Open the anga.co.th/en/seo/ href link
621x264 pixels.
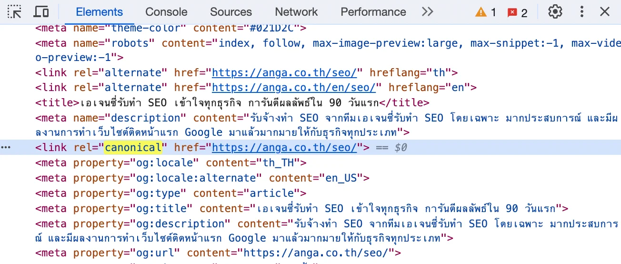pos(294,88)
